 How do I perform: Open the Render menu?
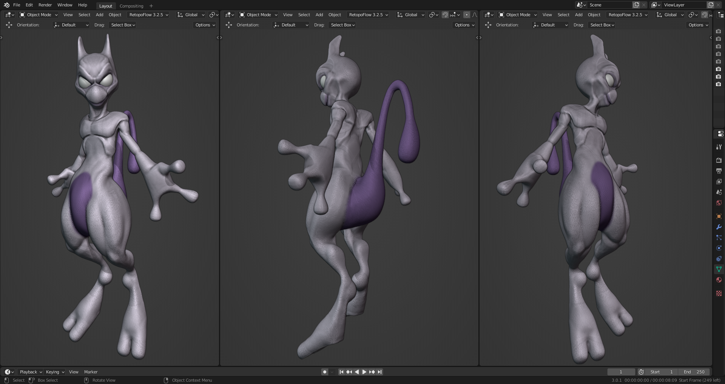click(x=45, y=5)
